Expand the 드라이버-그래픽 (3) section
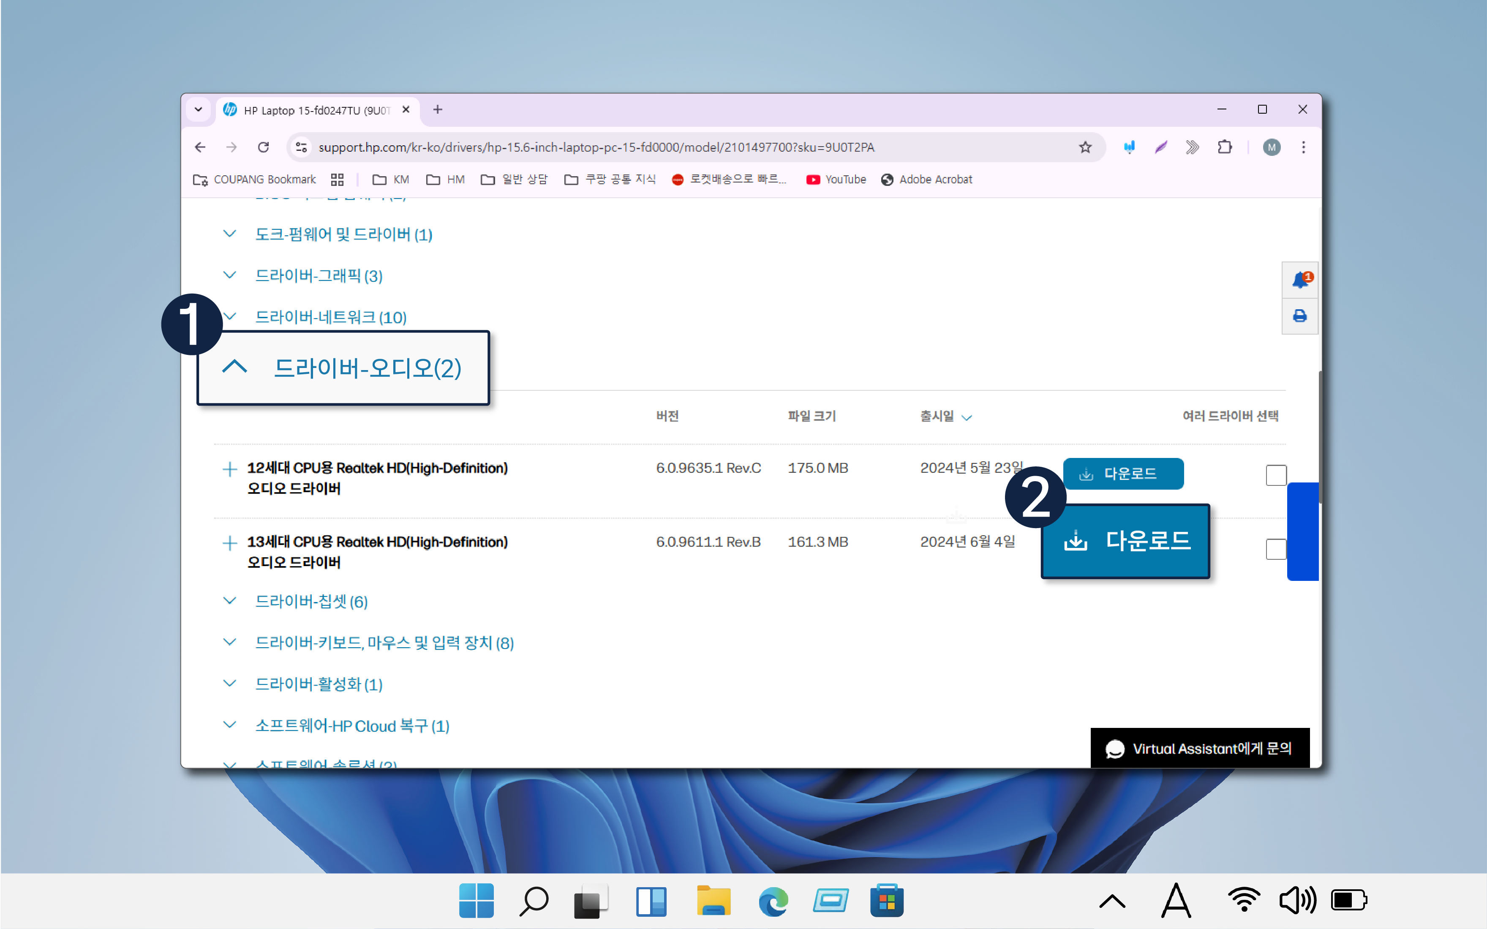The height and width of the screenshot is (929, 1487). click(x=318, y=276)
